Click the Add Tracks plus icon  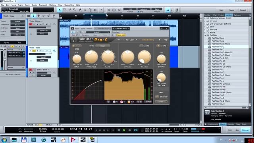click(x=38, y=16)
